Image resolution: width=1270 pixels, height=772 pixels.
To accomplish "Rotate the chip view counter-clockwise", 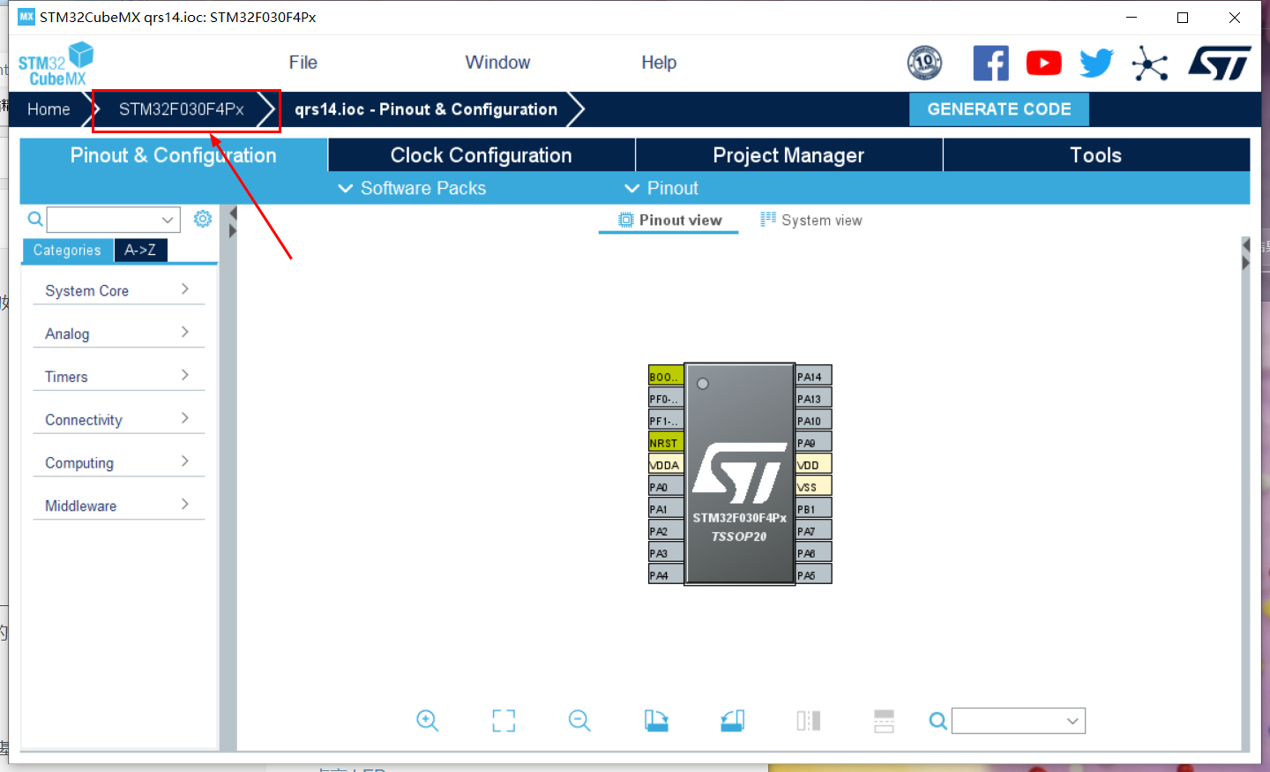I will tap(732, 721).
